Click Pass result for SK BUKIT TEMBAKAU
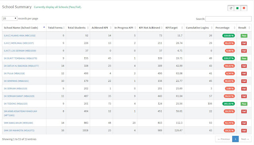Viewport: 254px width, 145px height. tap(244, 58)
